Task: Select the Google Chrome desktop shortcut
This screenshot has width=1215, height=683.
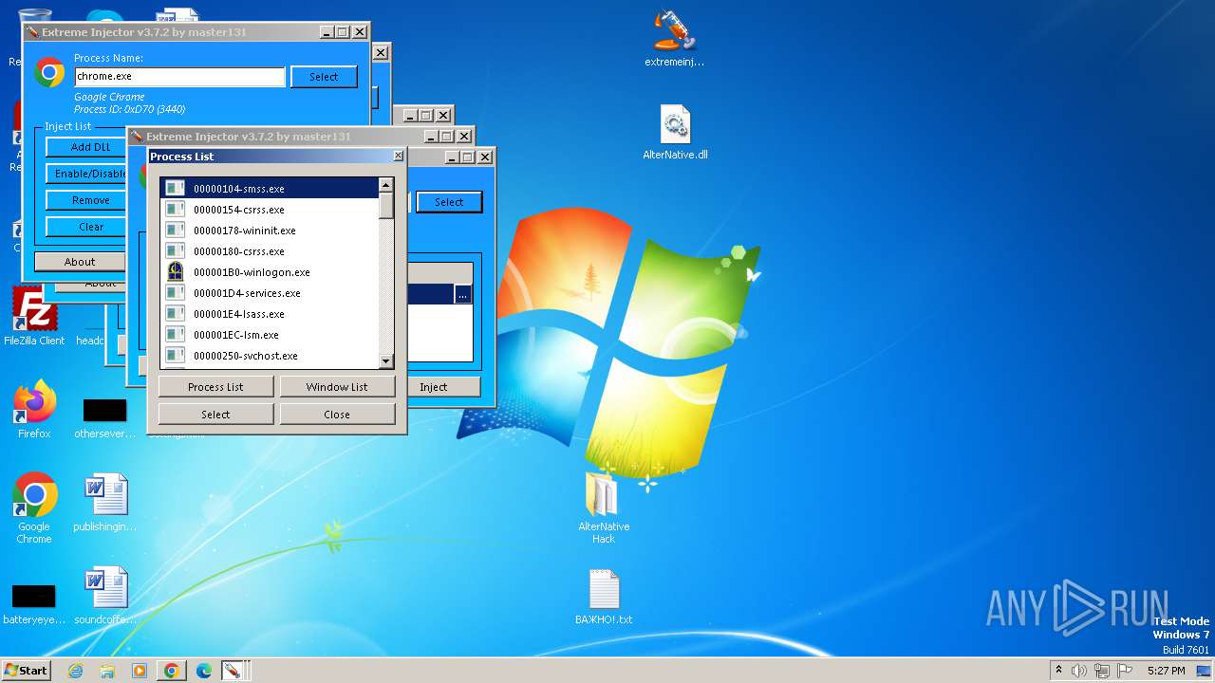Action: pyautogui.click(x=34, y=508)
